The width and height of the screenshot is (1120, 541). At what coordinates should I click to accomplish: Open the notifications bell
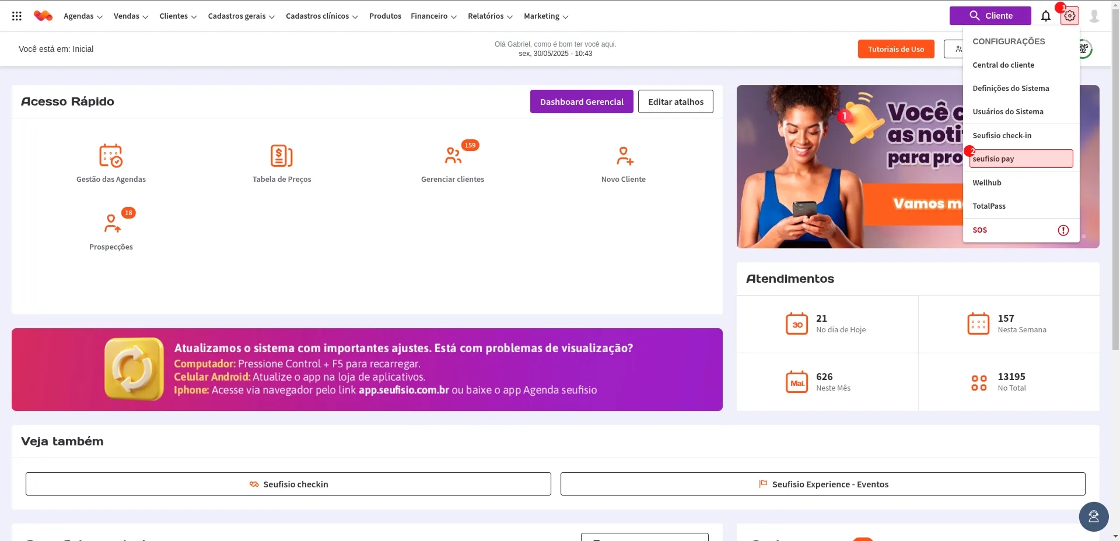pos(1045,16)
